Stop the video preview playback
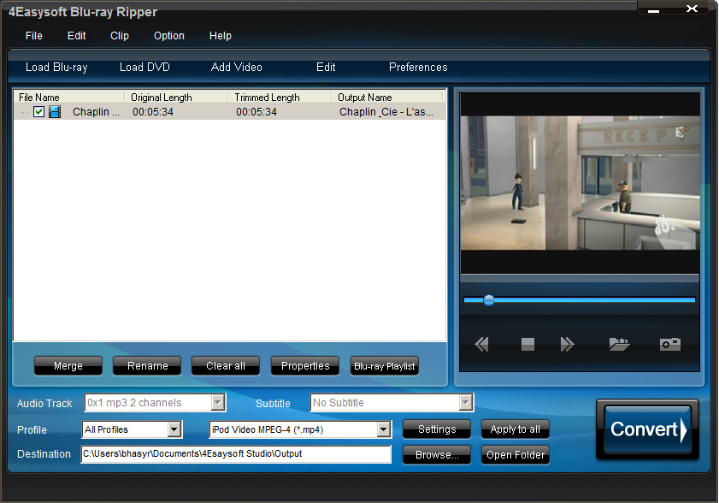719x503 pixels. tap(527, 344)
